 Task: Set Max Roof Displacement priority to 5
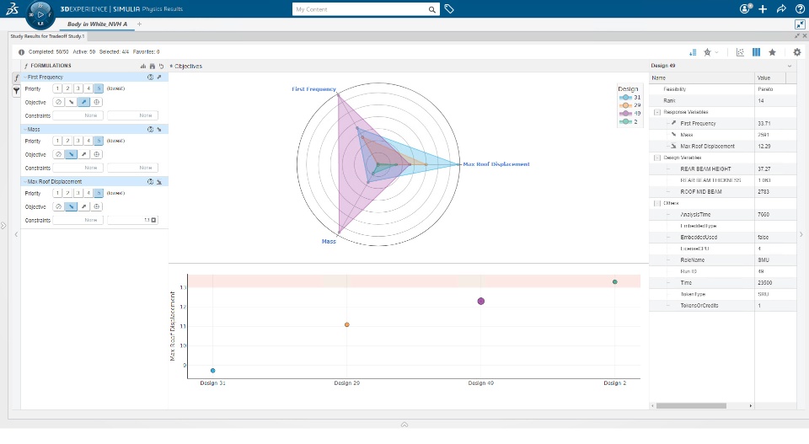tap(99, 193)
